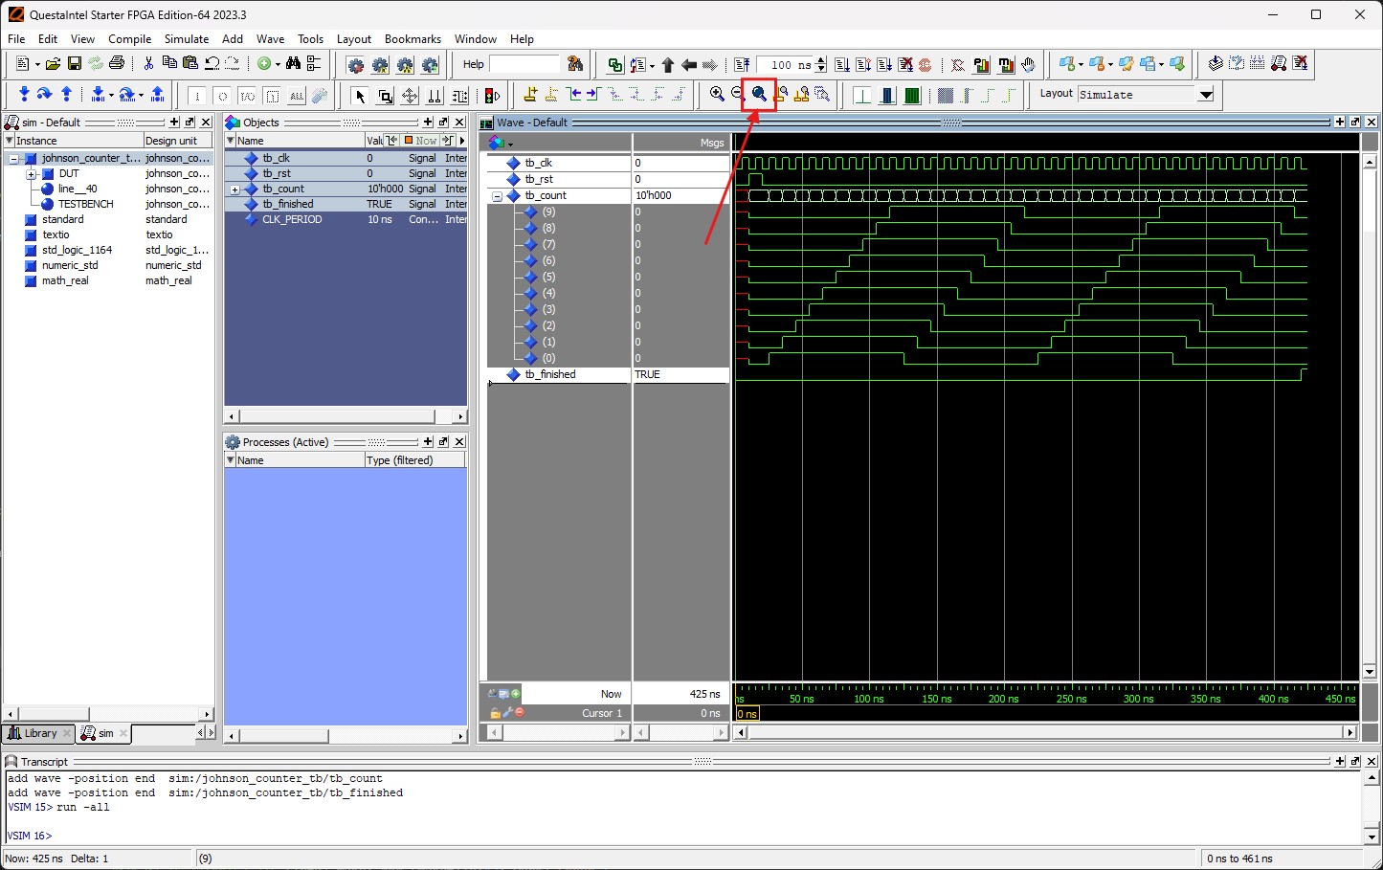Open the green Add dropdown arrow
The width and height of the screenshot is (1383, 870).
(x=278, y=64)
